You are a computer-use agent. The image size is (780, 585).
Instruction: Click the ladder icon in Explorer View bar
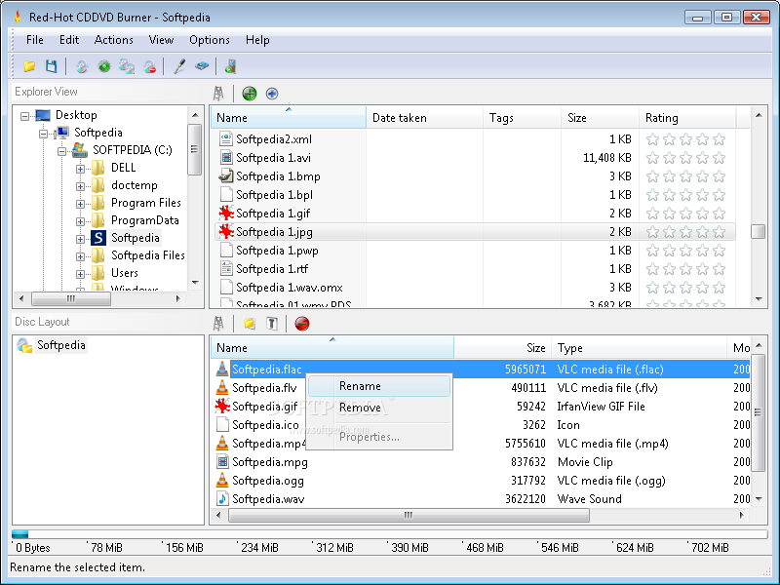coord(218,93)
